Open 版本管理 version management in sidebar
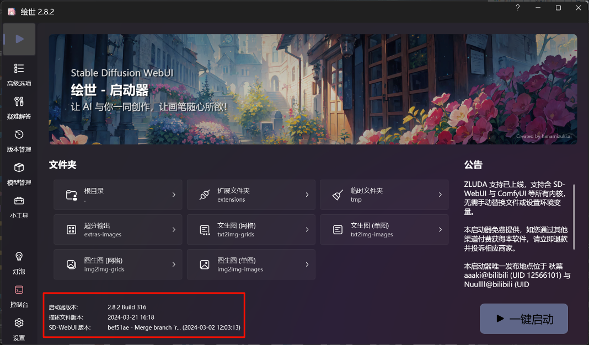 click(19, 141)
